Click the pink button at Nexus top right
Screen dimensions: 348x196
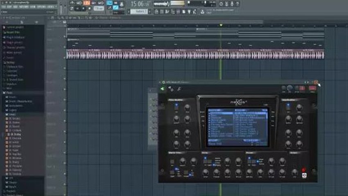click(x=312, y=88)
